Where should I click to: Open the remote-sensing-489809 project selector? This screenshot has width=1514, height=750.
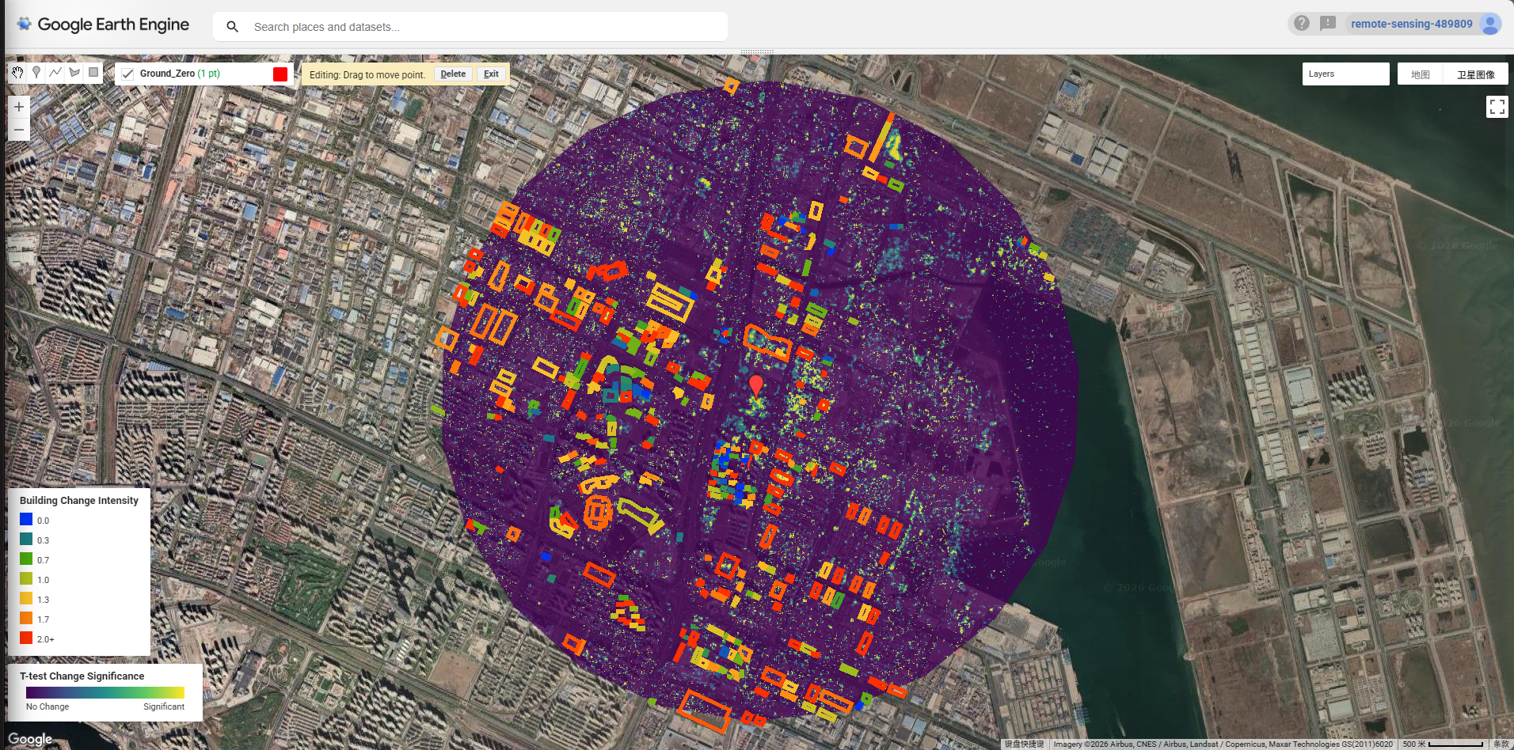1411,24
